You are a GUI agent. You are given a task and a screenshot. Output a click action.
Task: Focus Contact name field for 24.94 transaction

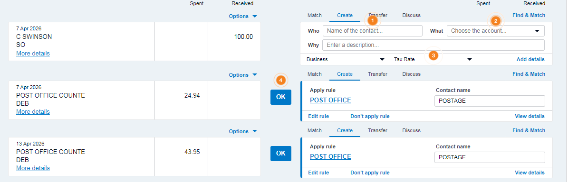pos(490,101)
